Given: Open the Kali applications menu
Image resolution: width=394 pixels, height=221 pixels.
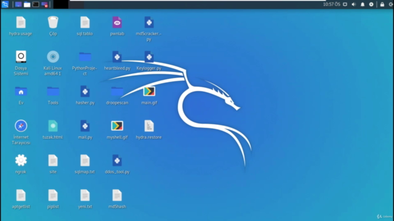Looking at the screenshot, I should pos(5,4).
